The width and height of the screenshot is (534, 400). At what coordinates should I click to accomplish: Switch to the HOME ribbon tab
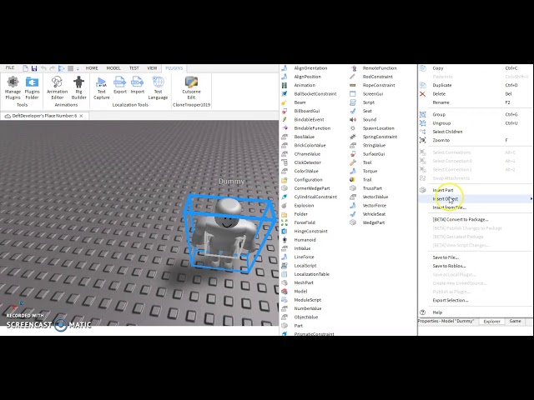[x=92, y=68]
